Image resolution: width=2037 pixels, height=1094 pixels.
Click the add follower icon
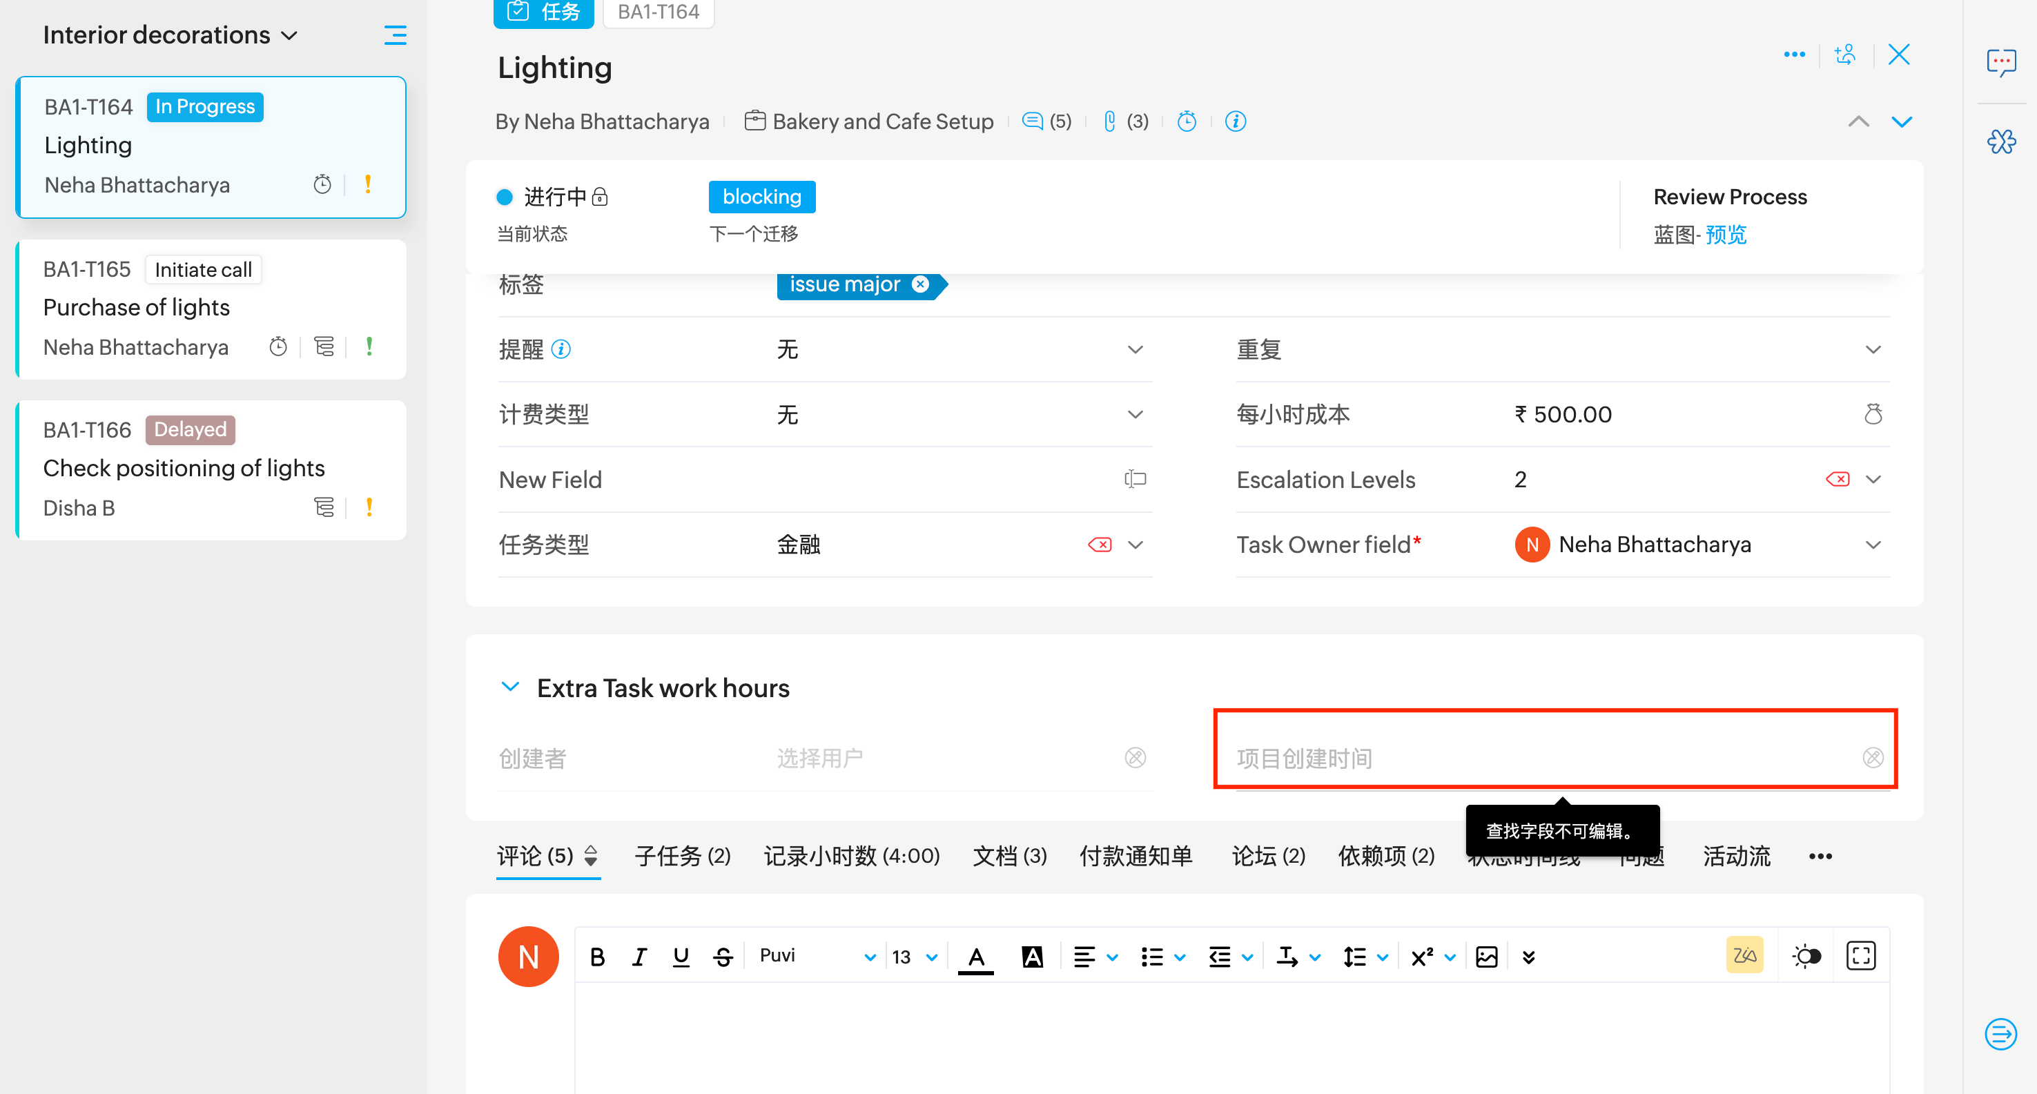click(1846, 55)
